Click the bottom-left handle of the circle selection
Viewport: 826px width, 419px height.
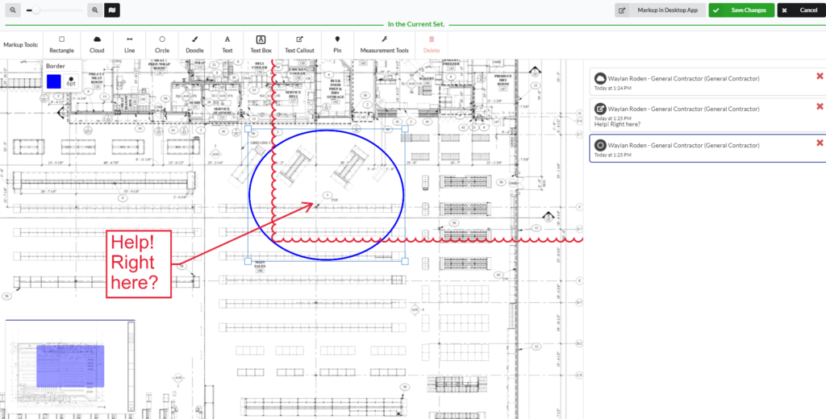point(248,261)
